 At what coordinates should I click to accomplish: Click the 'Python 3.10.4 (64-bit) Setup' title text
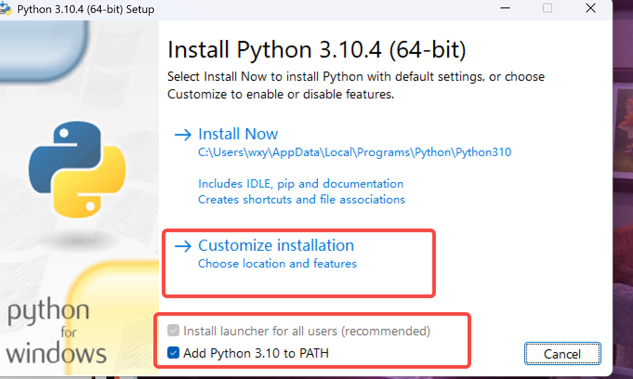tap(86, 9)
